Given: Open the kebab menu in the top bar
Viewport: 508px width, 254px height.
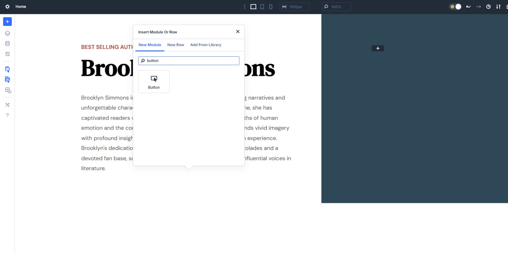Looking at the screenshot, I should (x=244, y=6).
